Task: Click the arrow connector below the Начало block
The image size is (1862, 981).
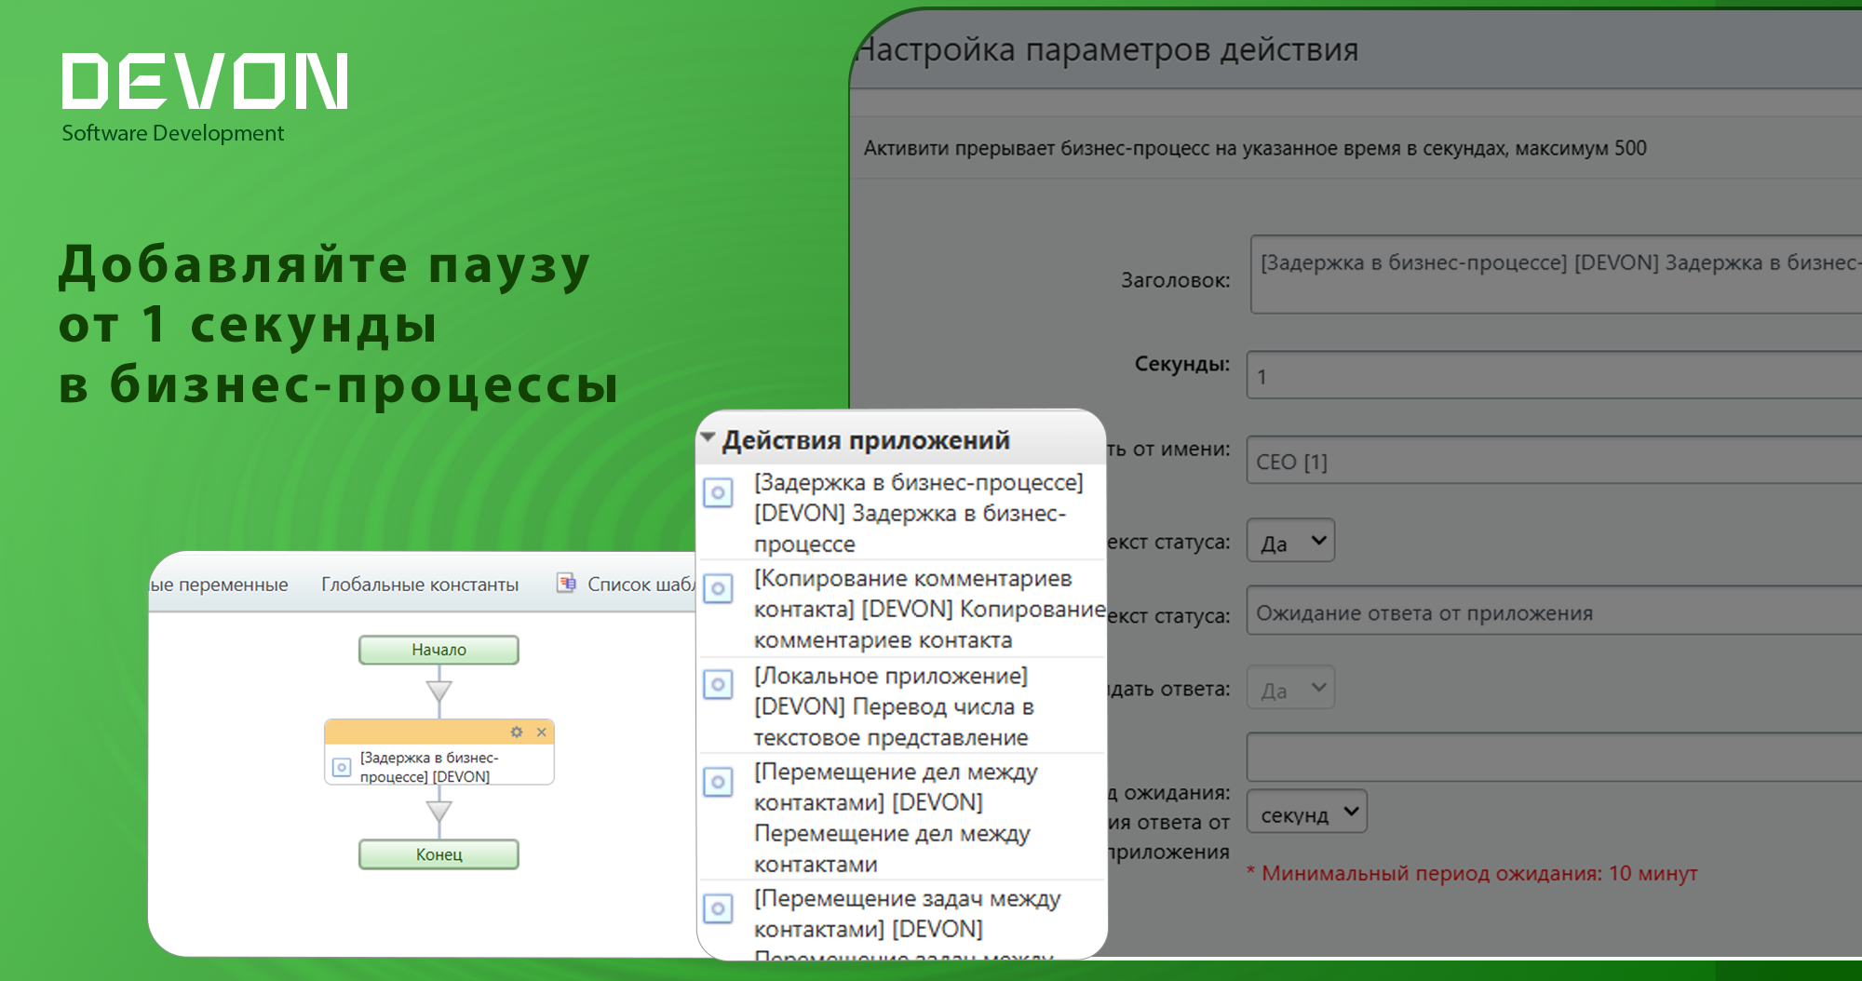Action: 439,692
